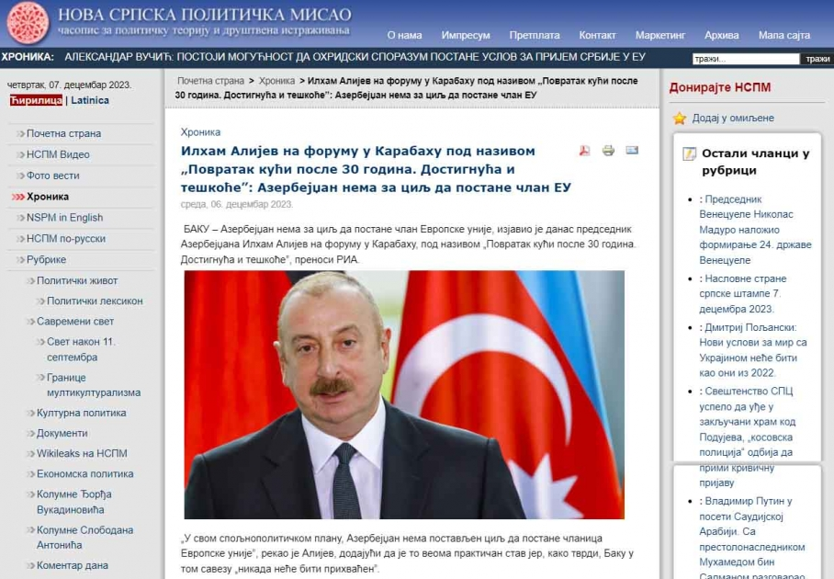Open Политички живот category
Screen dimensions: 834x579
point(77,281)
